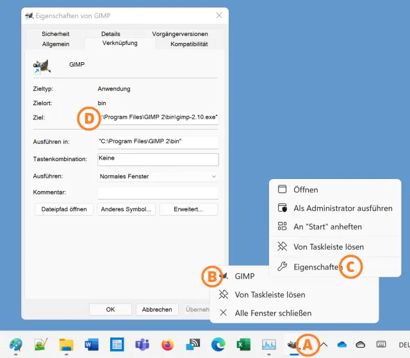Image resolution: width=410 pixels, height=358 pixels.
Task: Choose 'Als Administrator ausführen' from context menu
Action: point(342,208)
